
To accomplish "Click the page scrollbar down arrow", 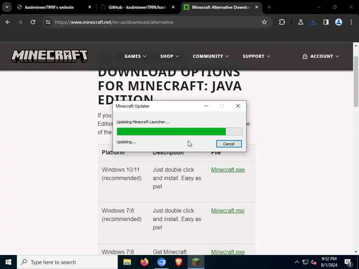I will pos(356,252).
